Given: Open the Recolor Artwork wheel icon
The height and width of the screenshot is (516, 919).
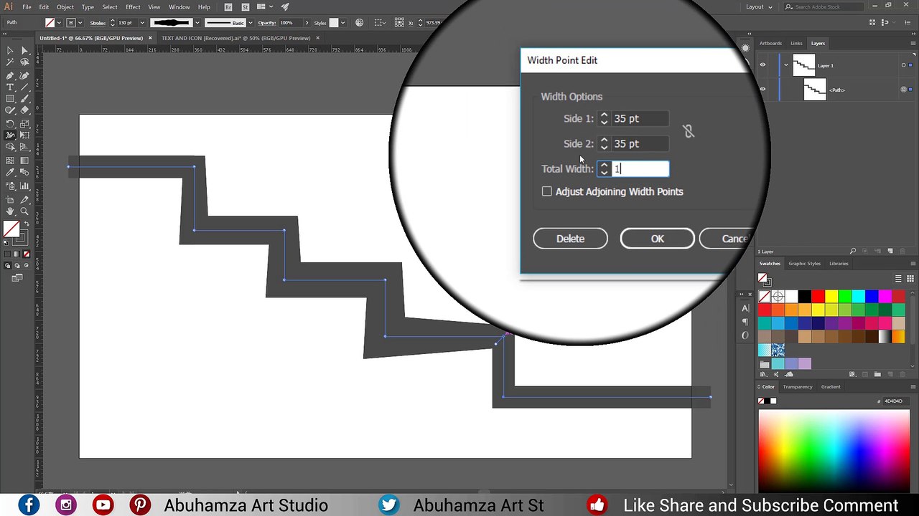Looking at the screenshot, I should click(360, 23).
